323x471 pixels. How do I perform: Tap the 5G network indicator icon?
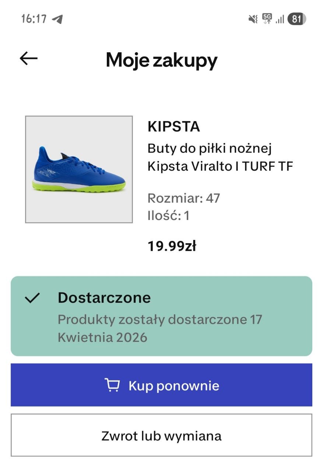267,18
